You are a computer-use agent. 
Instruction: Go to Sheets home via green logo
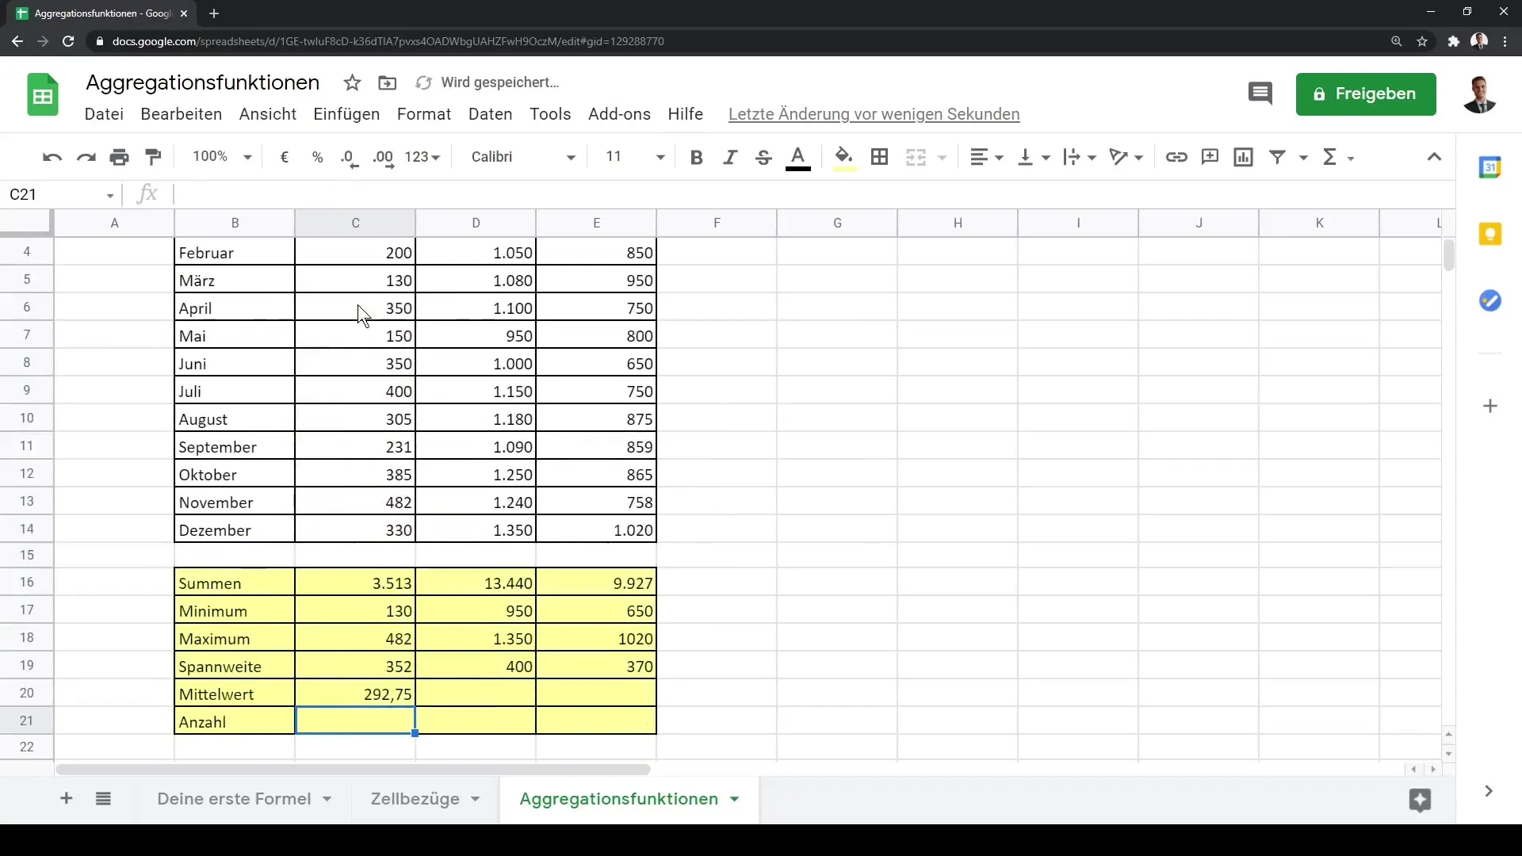pos(43,94)
